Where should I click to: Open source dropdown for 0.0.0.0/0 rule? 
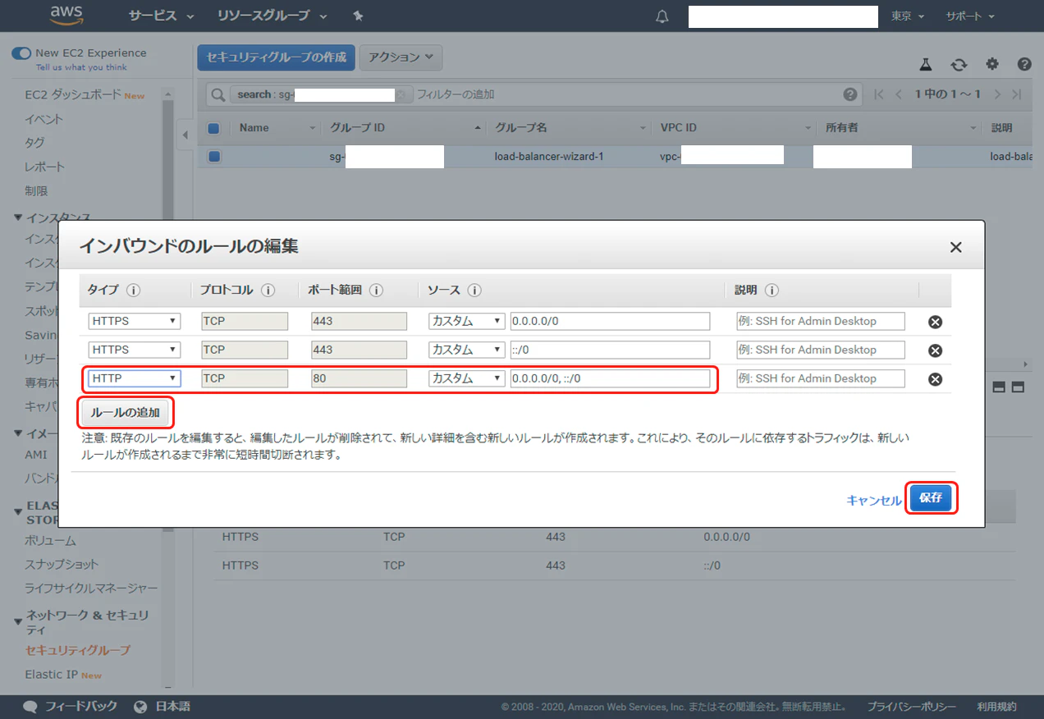coord(466,321)
